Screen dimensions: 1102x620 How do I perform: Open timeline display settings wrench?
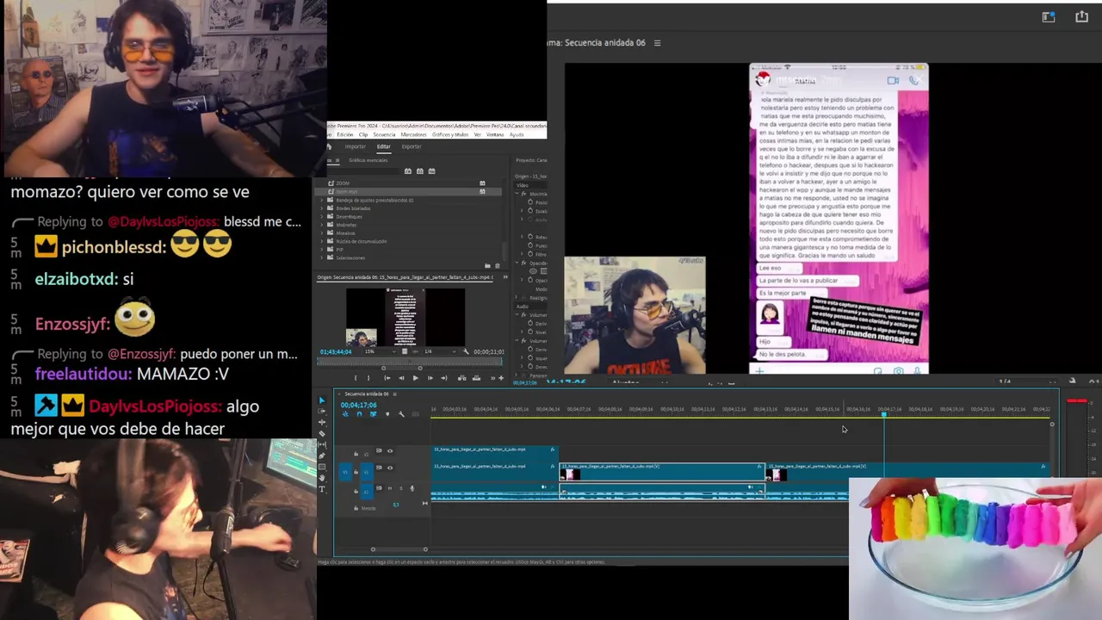(x=401, y=414)
